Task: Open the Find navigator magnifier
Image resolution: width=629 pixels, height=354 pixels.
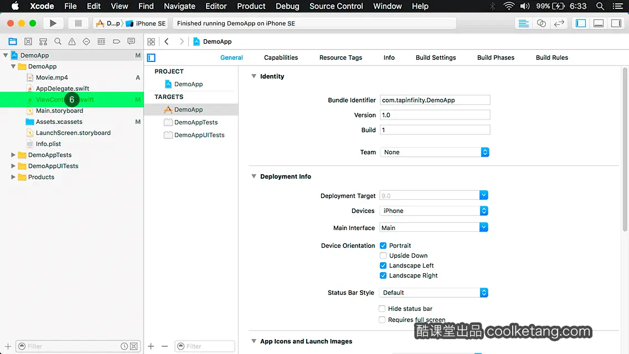Action: (x=58, y=41)
